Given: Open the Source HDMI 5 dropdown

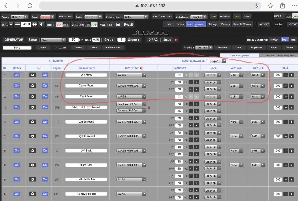Looking at the screenshot, I should click(x=20, y=17).
